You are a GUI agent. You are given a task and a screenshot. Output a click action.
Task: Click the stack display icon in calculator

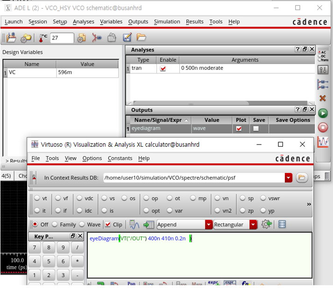pos(282,224)
